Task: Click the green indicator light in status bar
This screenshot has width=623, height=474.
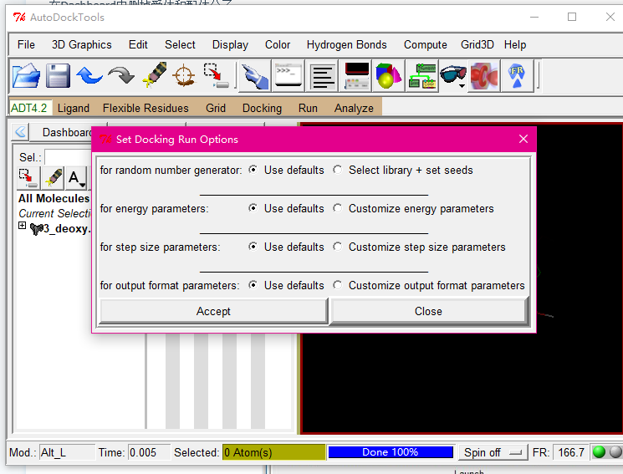Action: pos(599,452)
